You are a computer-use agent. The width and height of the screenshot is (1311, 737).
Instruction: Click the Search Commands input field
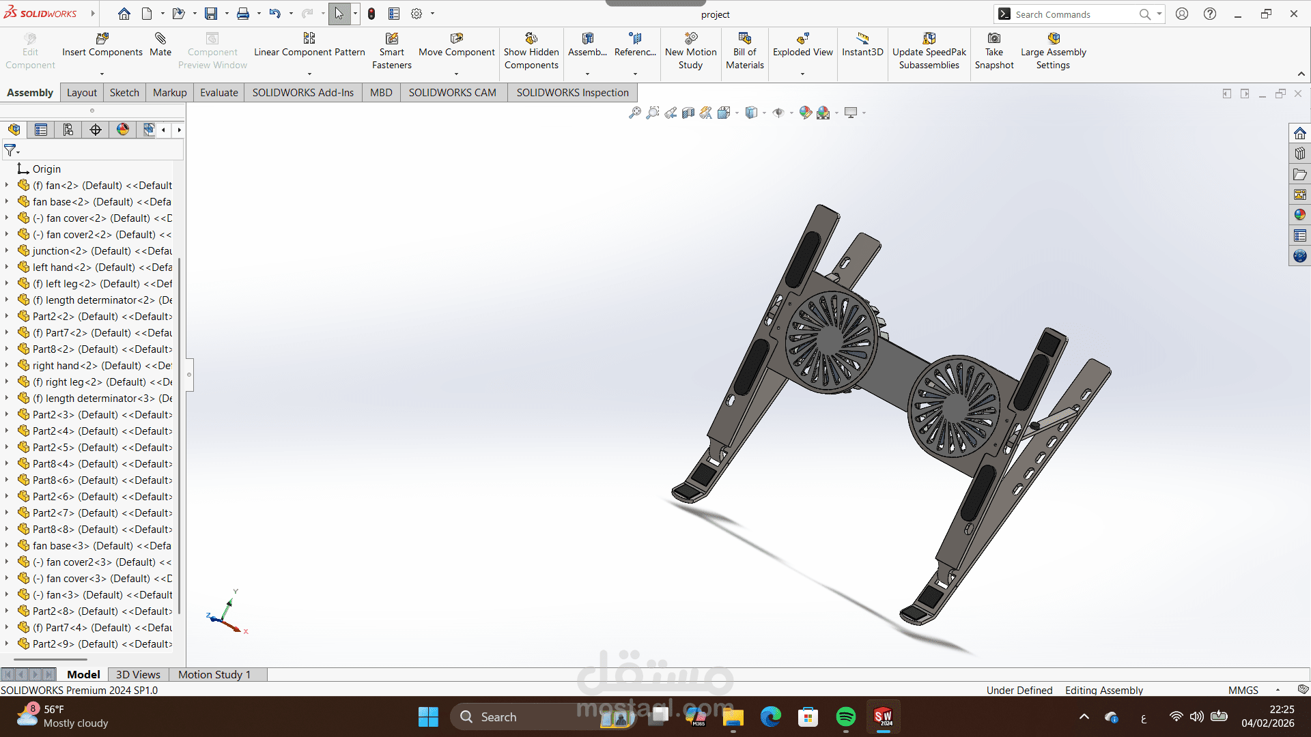[x=1075, y=14]
